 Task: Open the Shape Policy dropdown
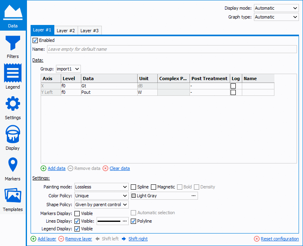tap(101, 205)
